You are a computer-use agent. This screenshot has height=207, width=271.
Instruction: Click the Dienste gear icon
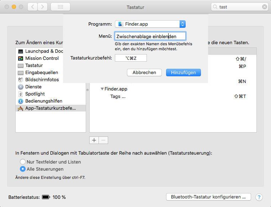21,87
